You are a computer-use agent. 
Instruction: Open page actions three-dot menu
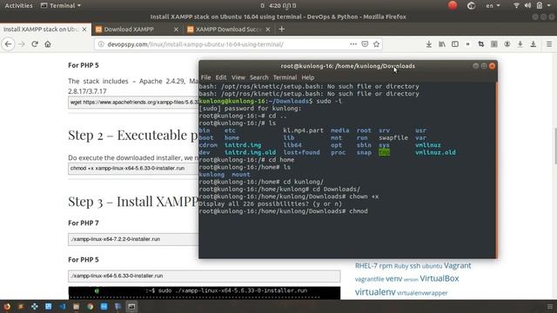pyautogui.click(x=353, y=44)
